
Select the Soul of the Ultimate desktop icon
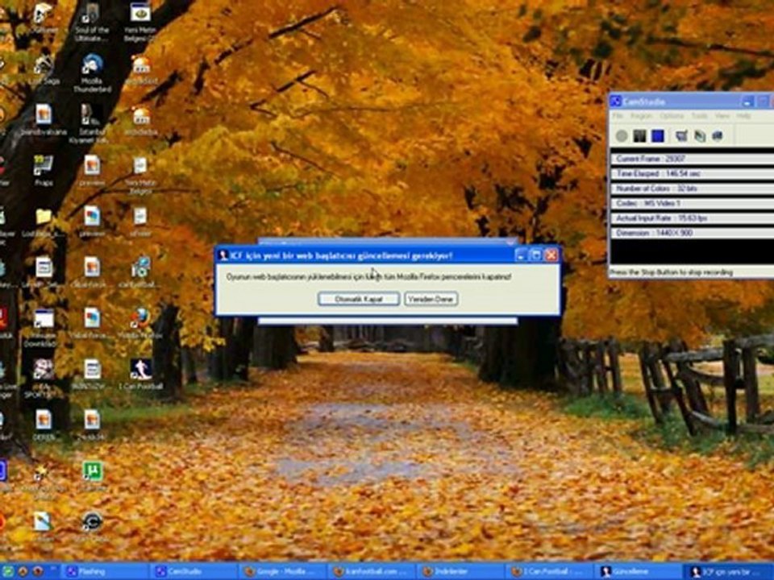pyautogui.click(x=92, y=23)
